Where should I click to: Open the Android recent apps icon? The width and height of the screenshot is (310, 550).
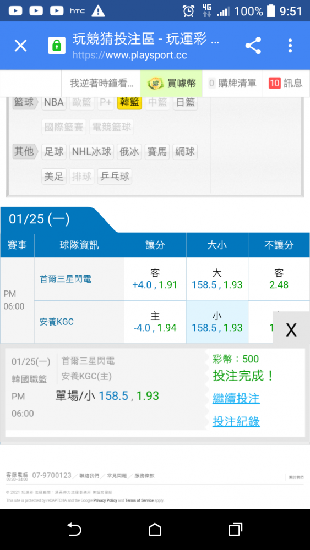coord(235,529)
